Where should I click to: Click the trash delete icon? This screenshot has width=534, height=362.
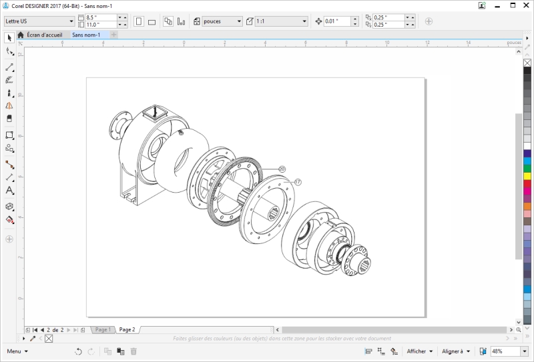pyautogui.click(x=133, y=351)
